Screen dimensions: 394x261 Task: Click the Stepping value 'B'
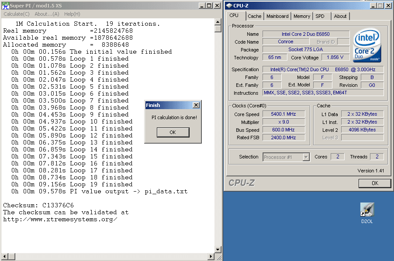click(372, 77)
